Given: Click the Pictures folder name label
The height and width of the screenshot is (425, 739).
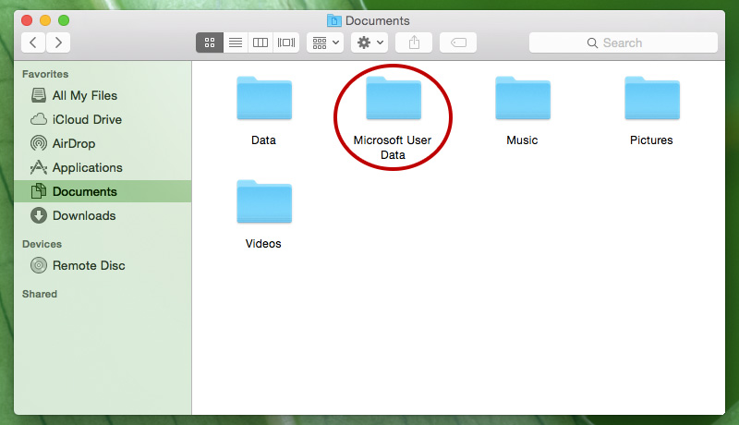Looking at the screenshot, I should (651, 140).
